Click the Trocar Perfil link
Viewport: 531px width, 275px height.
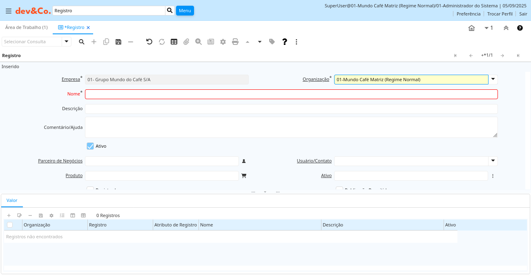(x=500, y=14)
